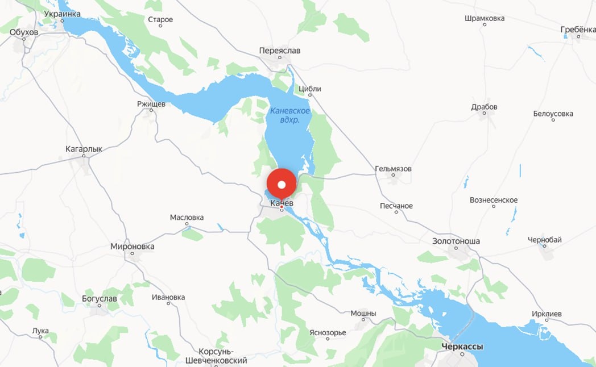Select the Корсунь-Шевченковский label
This screenshot has height=367, width=596.
pyautogui.click(x=216, y=356)
